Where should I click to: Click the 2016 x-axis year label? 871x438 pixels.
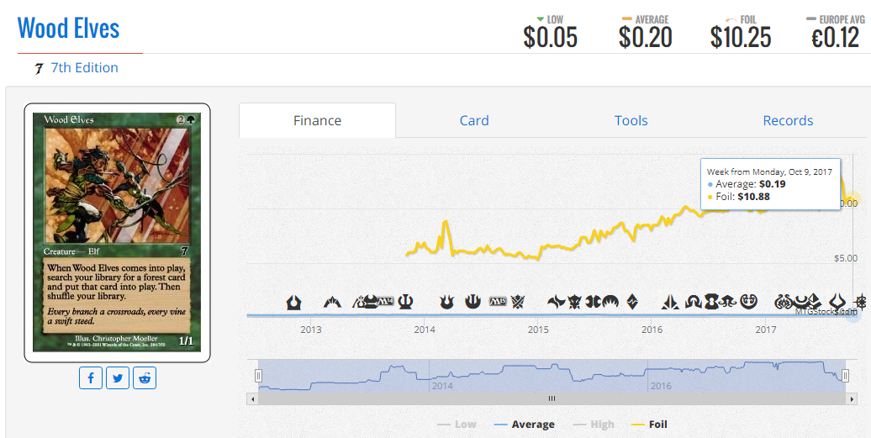tap(652, 330)
